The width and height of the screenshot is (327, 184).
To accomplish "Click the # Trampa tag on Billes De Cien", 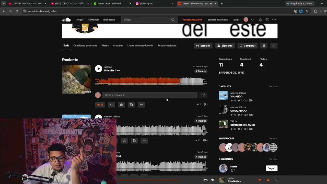I will click(x=201, y=71).
